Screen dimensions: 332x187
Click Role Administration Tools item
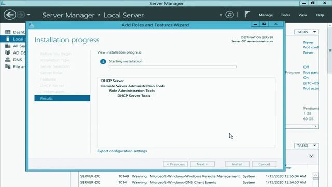tap(132, 91)
